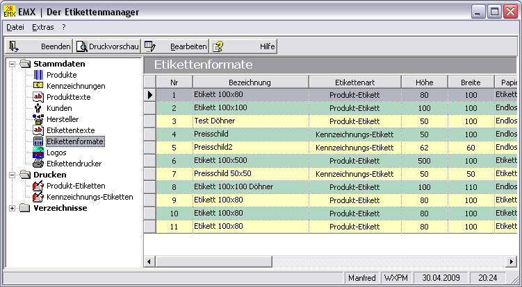
Task: Sort by the Bezeichnung column header
Action: coord(250,82)
